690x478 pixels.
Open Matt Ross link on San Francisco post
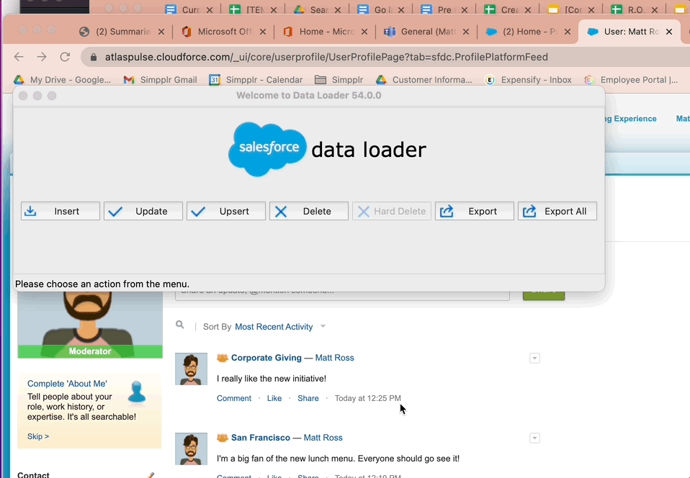pos(323,438)
